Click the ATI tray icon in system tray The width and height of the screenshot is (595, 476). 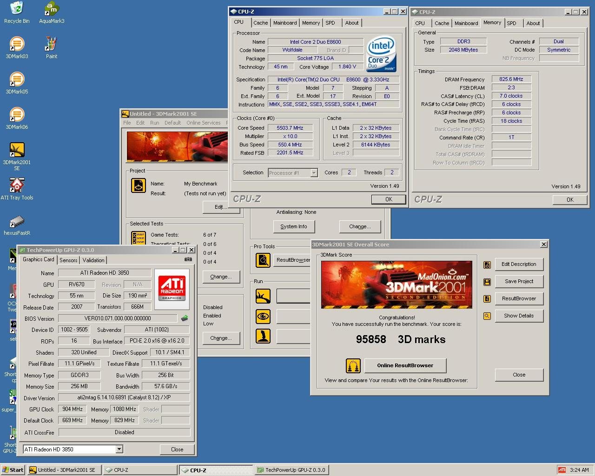(x=562, y=470)
